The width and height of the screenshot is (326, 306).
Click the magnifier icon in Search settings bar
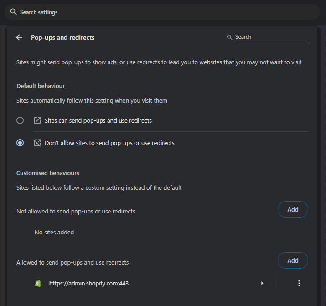point(14,12)
